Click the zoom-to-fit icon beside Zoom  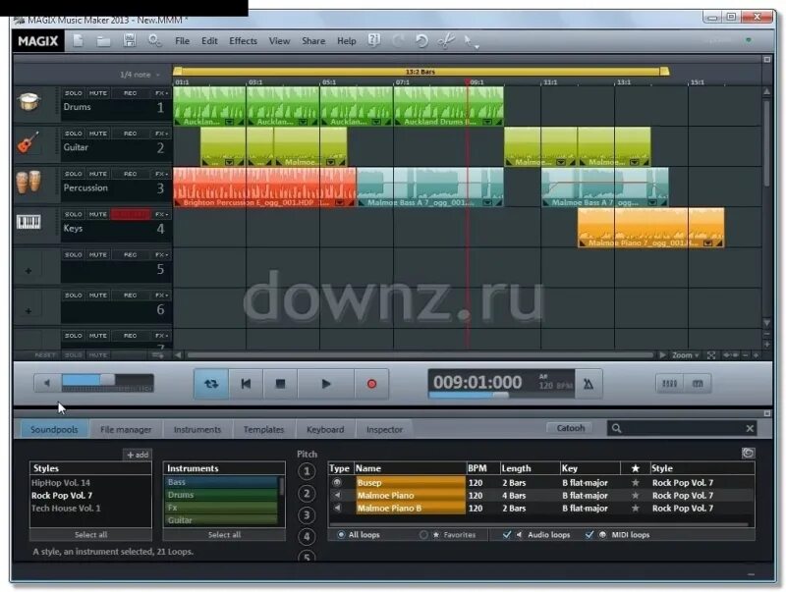pyautogui.click(x=710, y=355)
